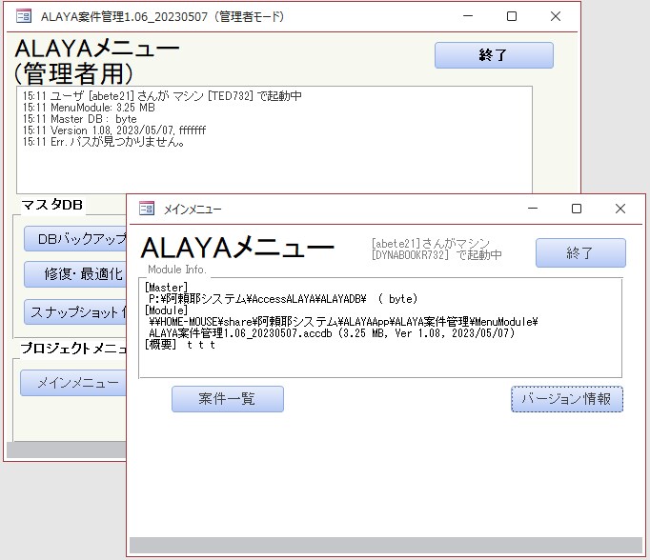Minimize the メインメニュー window
Viewport: 650px width, 560px height.
coord(533,209)
